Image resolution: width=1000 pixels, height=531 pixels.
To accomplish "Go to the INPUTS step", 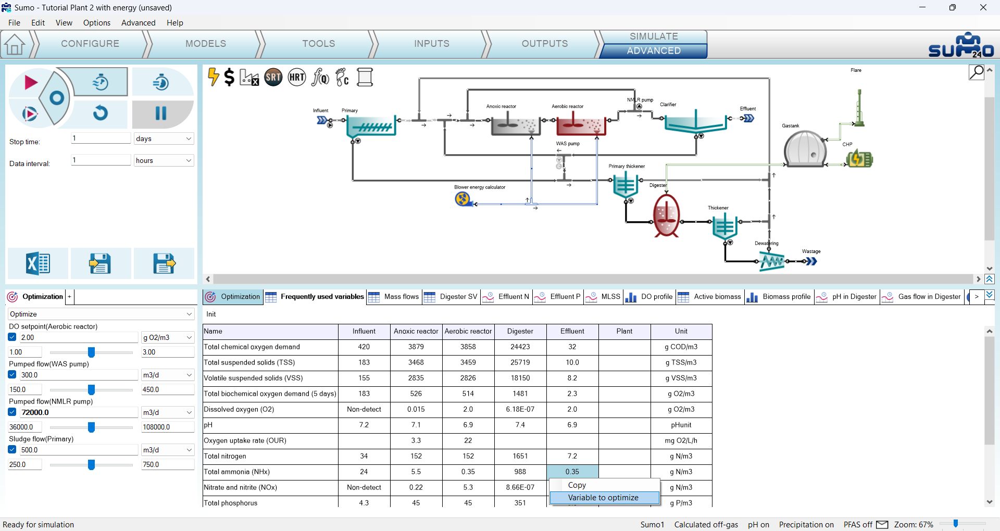I will (432, 44).
